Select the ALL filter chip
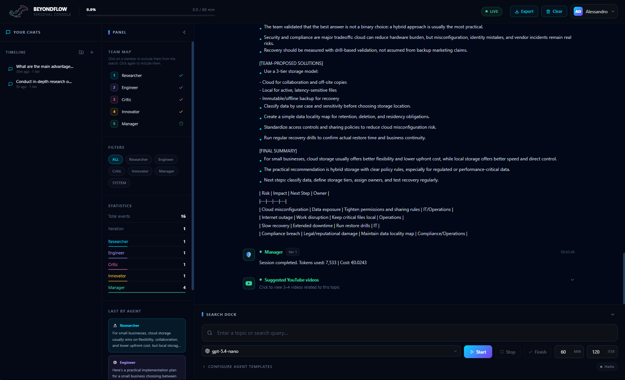 coord(115,160)
